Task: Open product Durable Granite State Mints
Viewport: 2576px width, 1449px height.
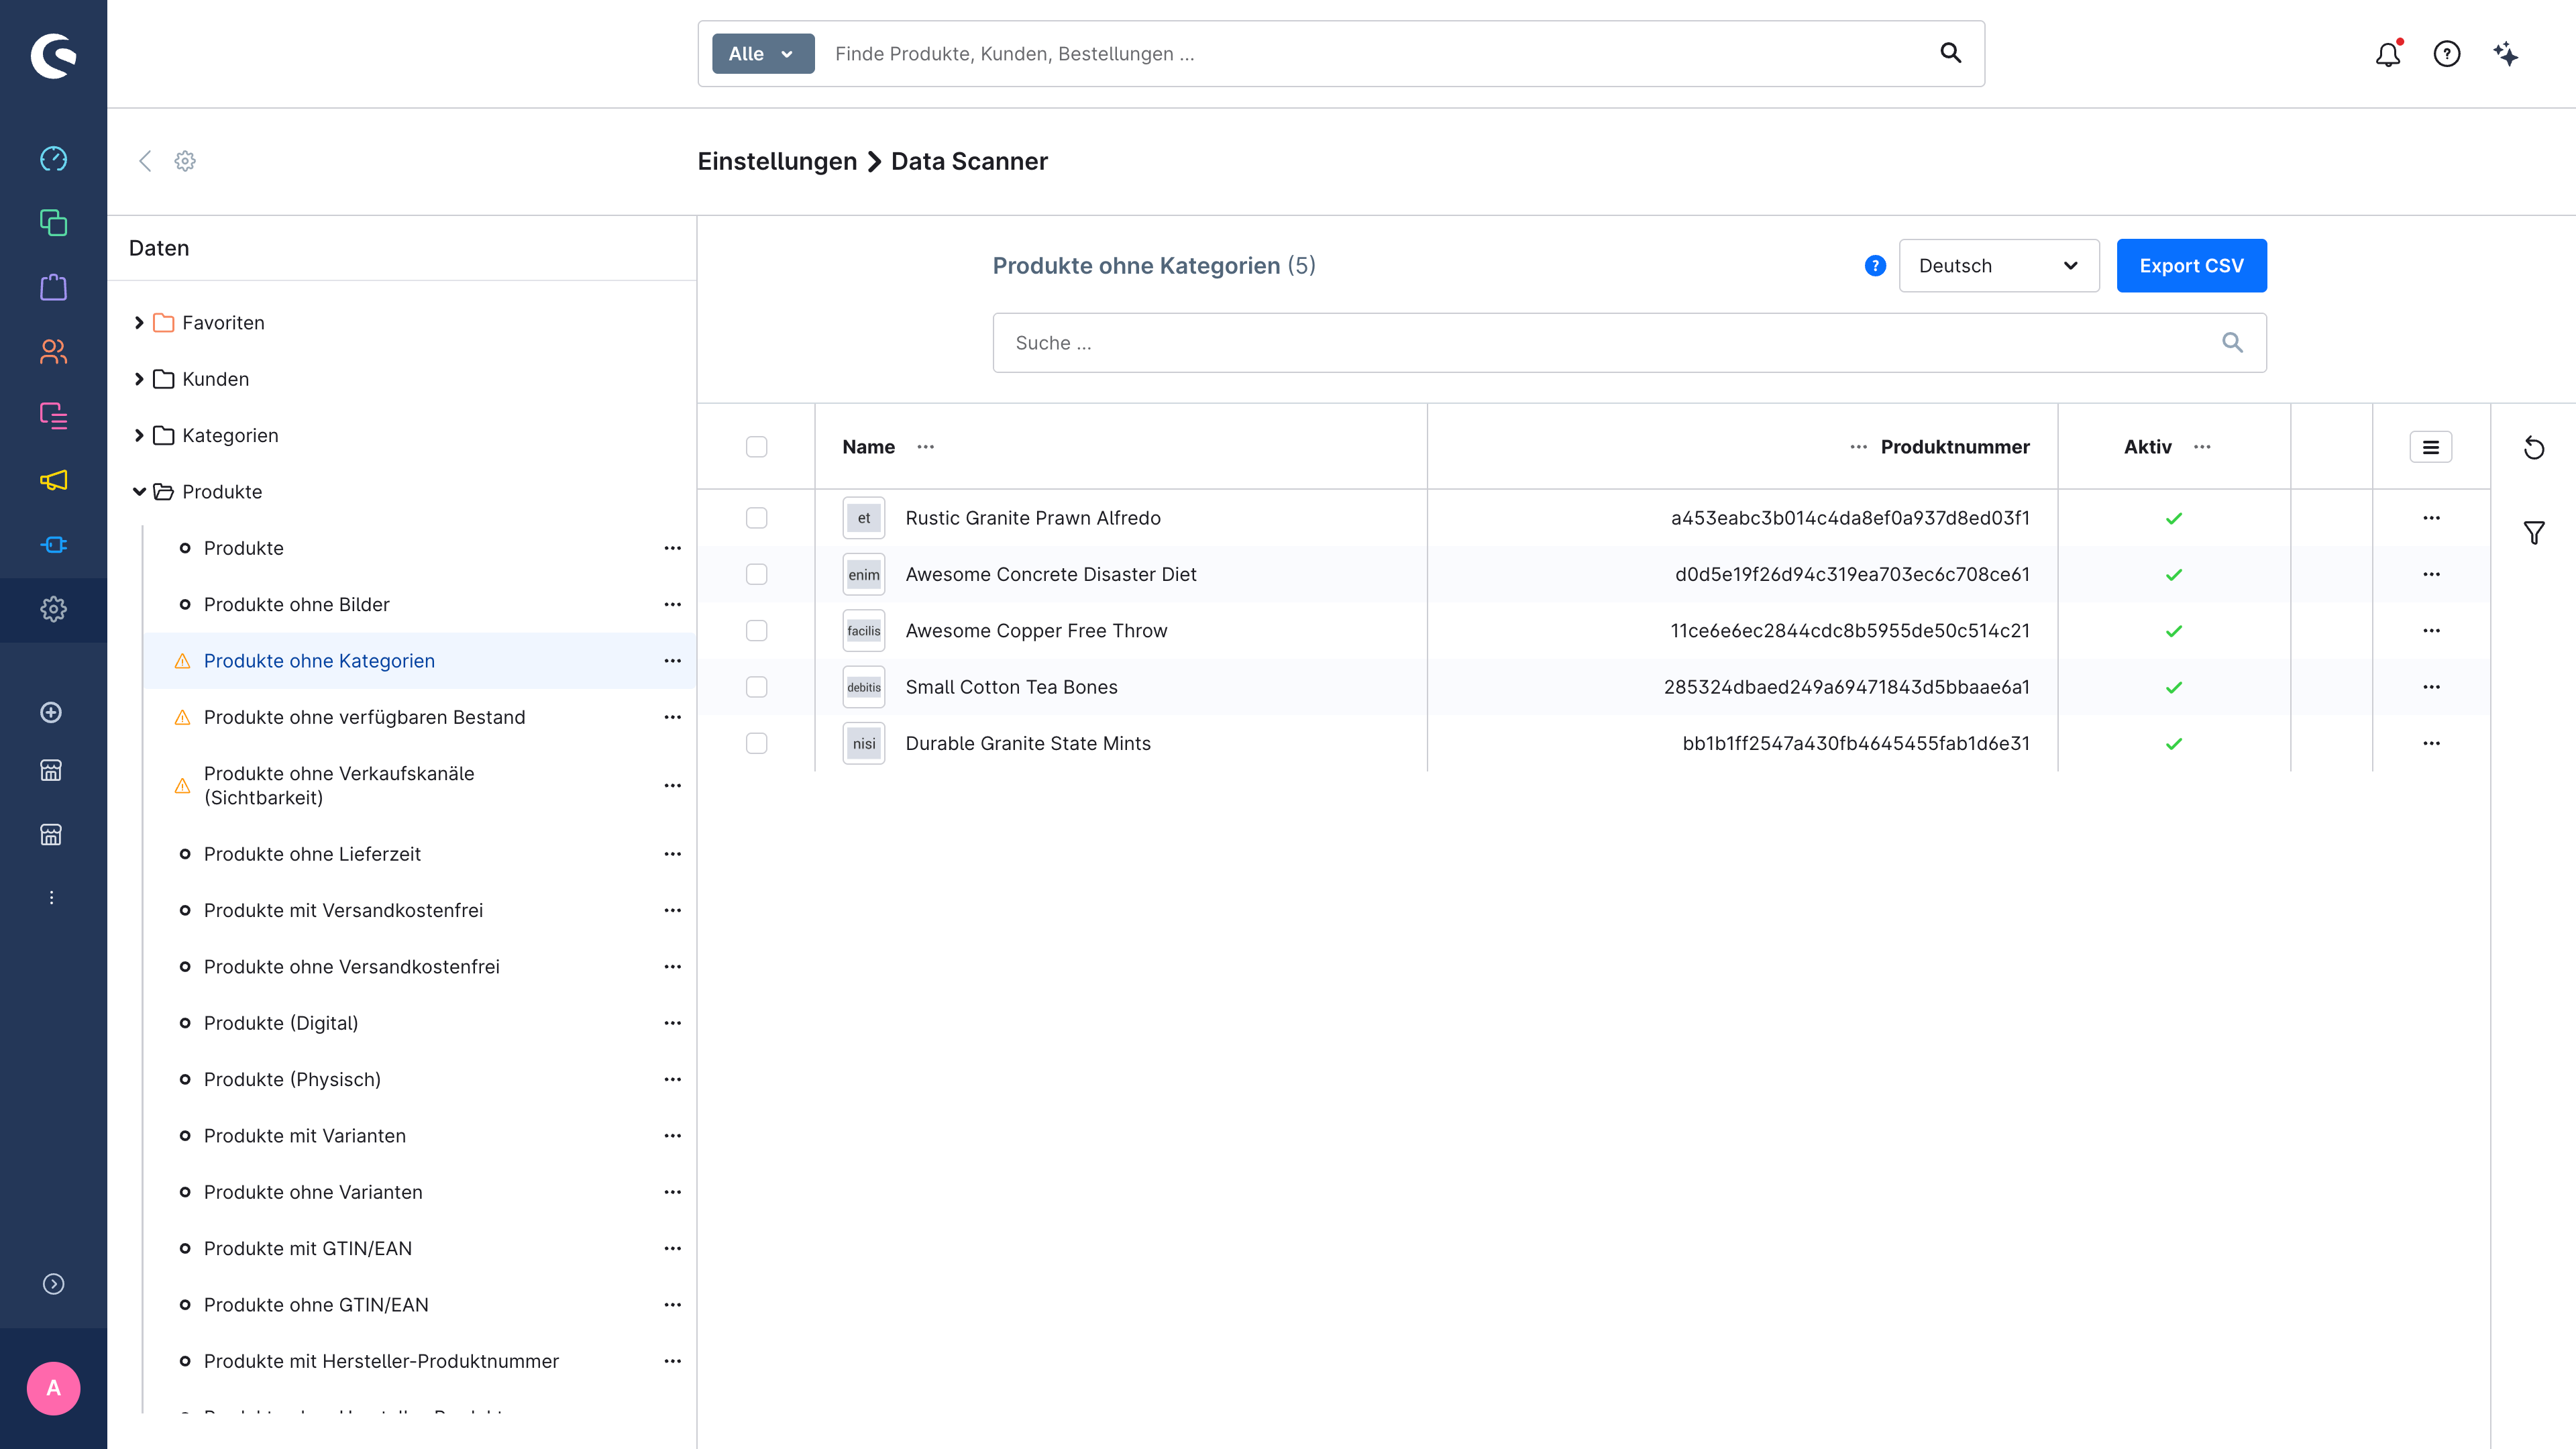Action: pos(1028,743)
